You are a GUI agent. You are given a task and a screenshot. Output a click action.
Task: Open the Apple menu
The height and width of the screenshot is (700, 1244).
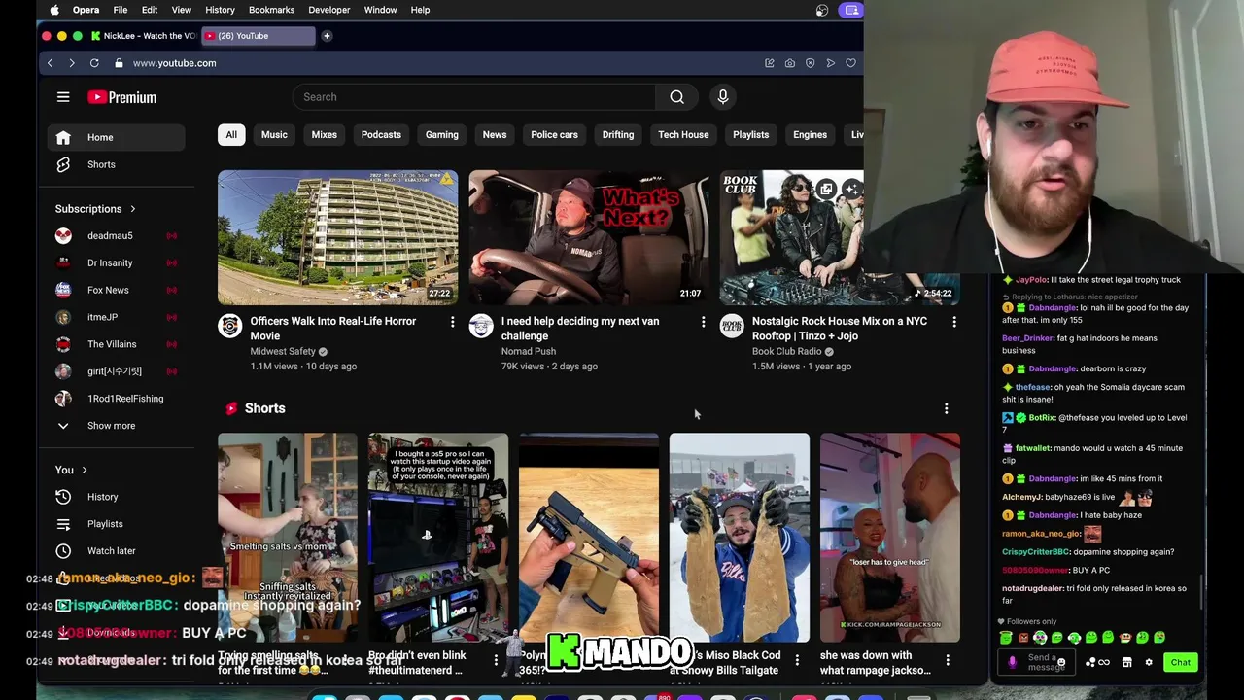point(54,10)
